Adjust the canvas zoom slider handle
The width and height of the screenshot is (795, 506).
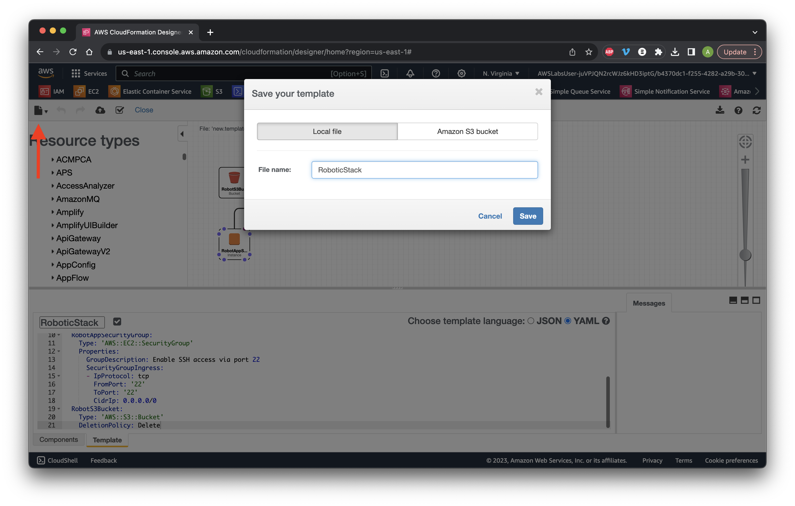click(745, 255)
